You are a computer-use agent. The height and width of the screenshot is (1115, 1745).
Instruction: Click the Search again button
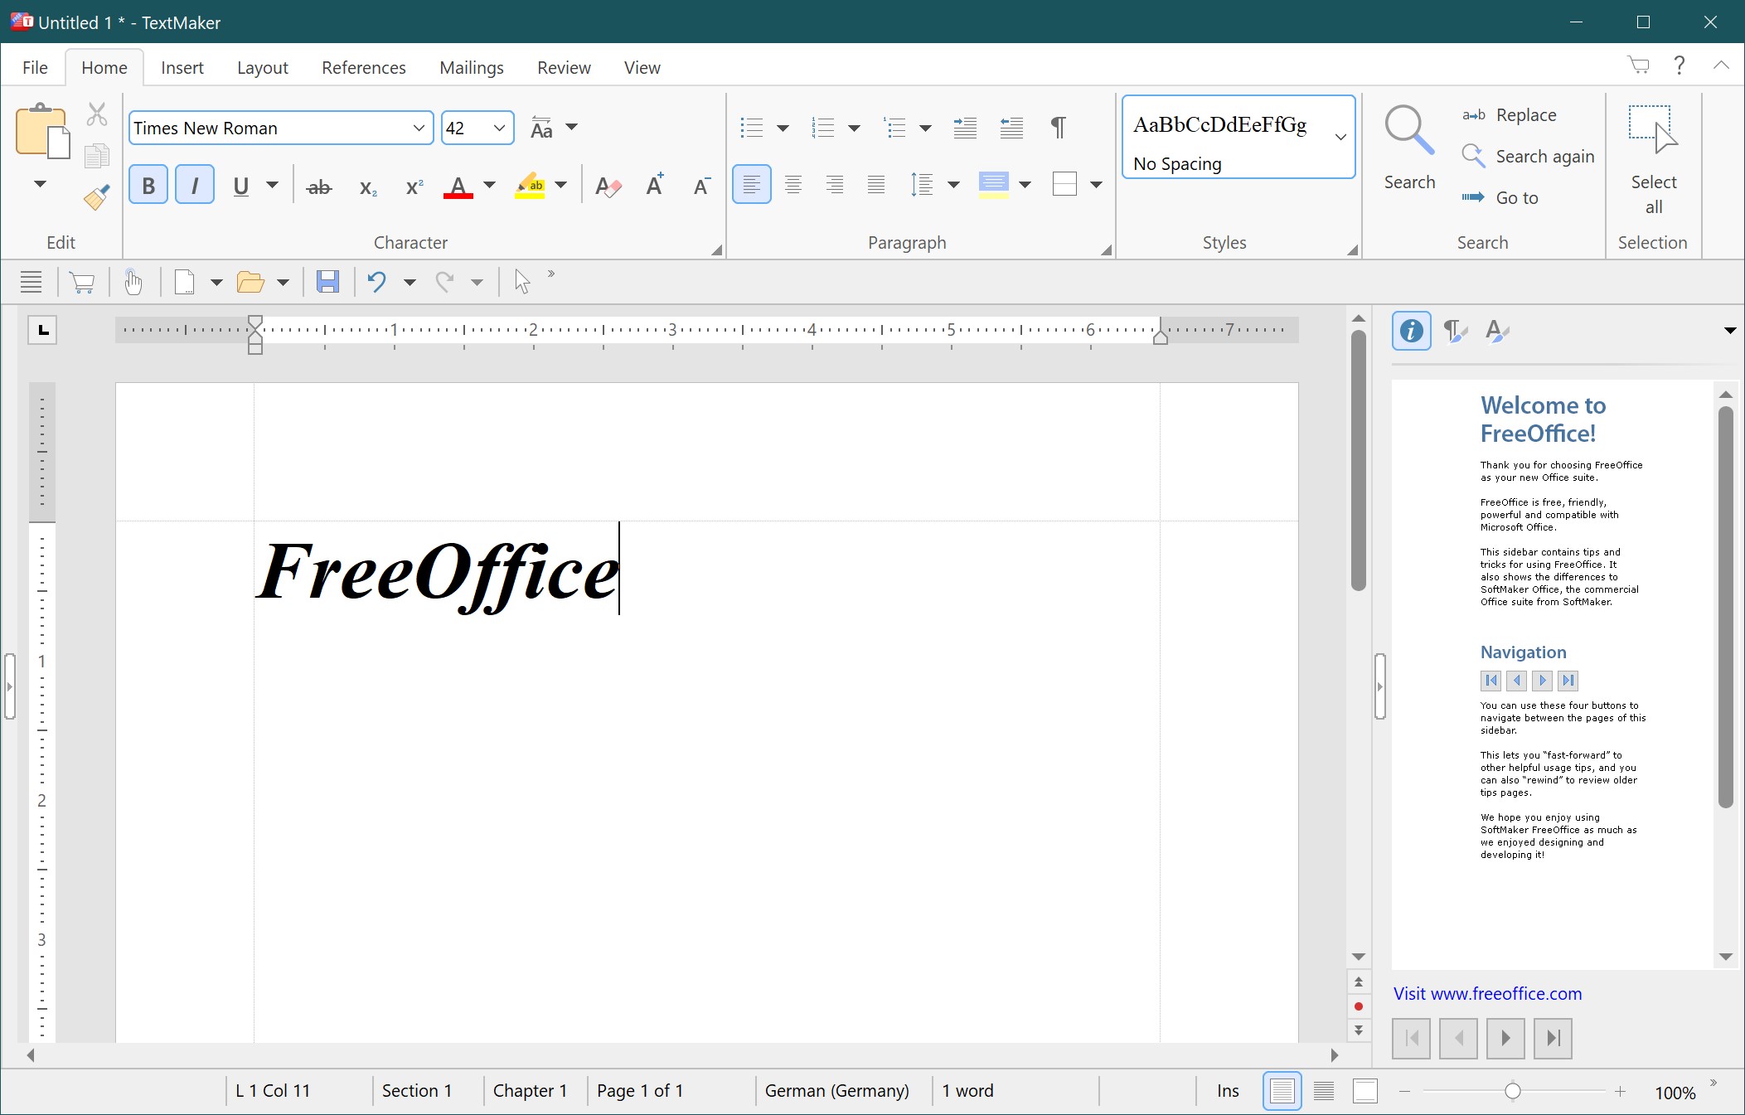click(1529, 156)
